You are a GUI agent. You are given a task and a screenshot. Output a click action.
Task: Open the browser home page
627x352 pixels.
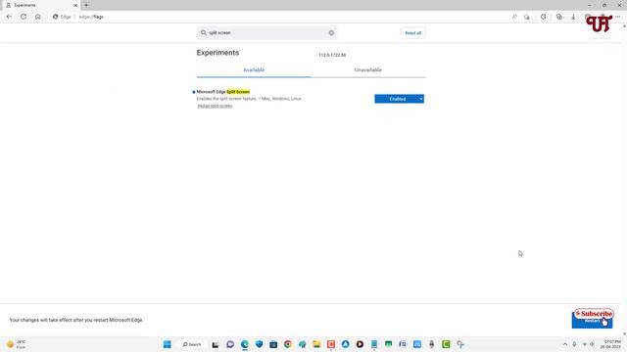point(38,17)
